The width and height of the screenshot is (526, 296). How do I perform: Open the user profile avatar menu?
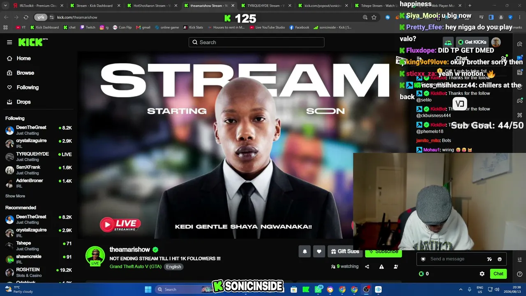496,42
